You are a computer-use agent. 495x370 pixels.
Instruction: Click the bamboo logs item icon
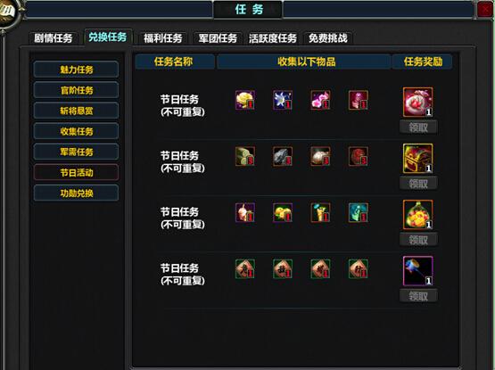pyautogui.click(x=245, y=156)
